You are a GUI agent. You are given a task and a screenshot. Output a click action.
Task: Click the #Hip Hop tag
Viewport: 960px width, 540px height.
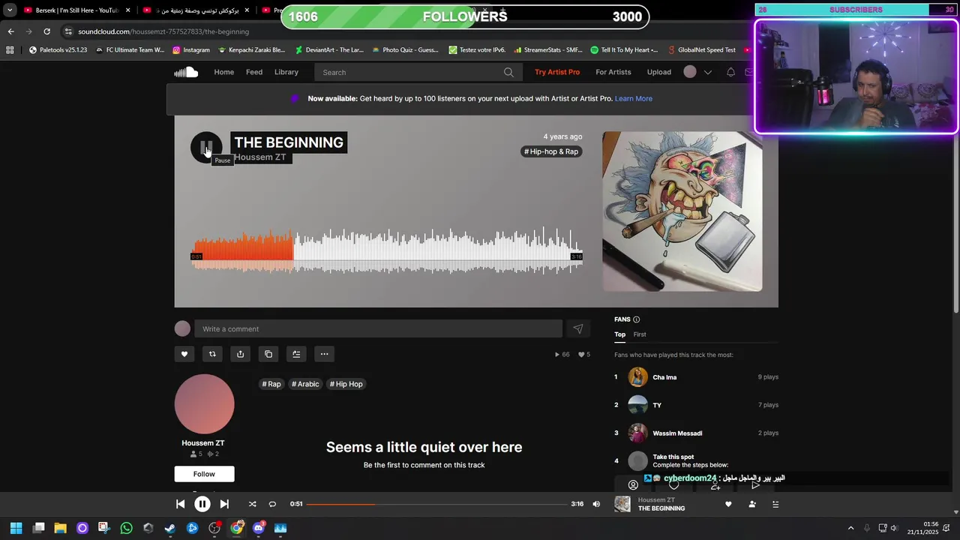(346, 384)
